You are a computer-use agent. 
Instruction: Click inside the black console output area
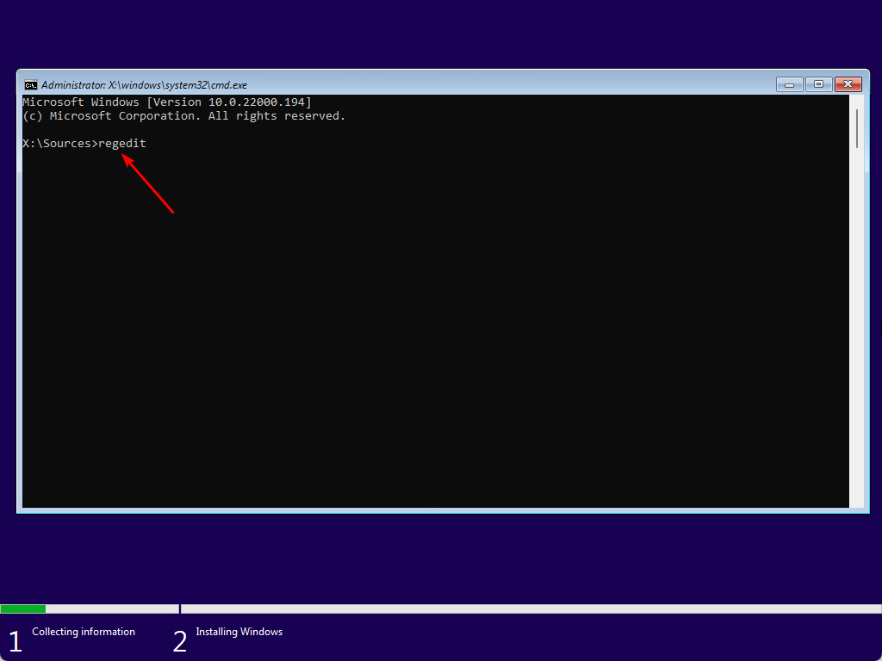click(x=431, y=344)
